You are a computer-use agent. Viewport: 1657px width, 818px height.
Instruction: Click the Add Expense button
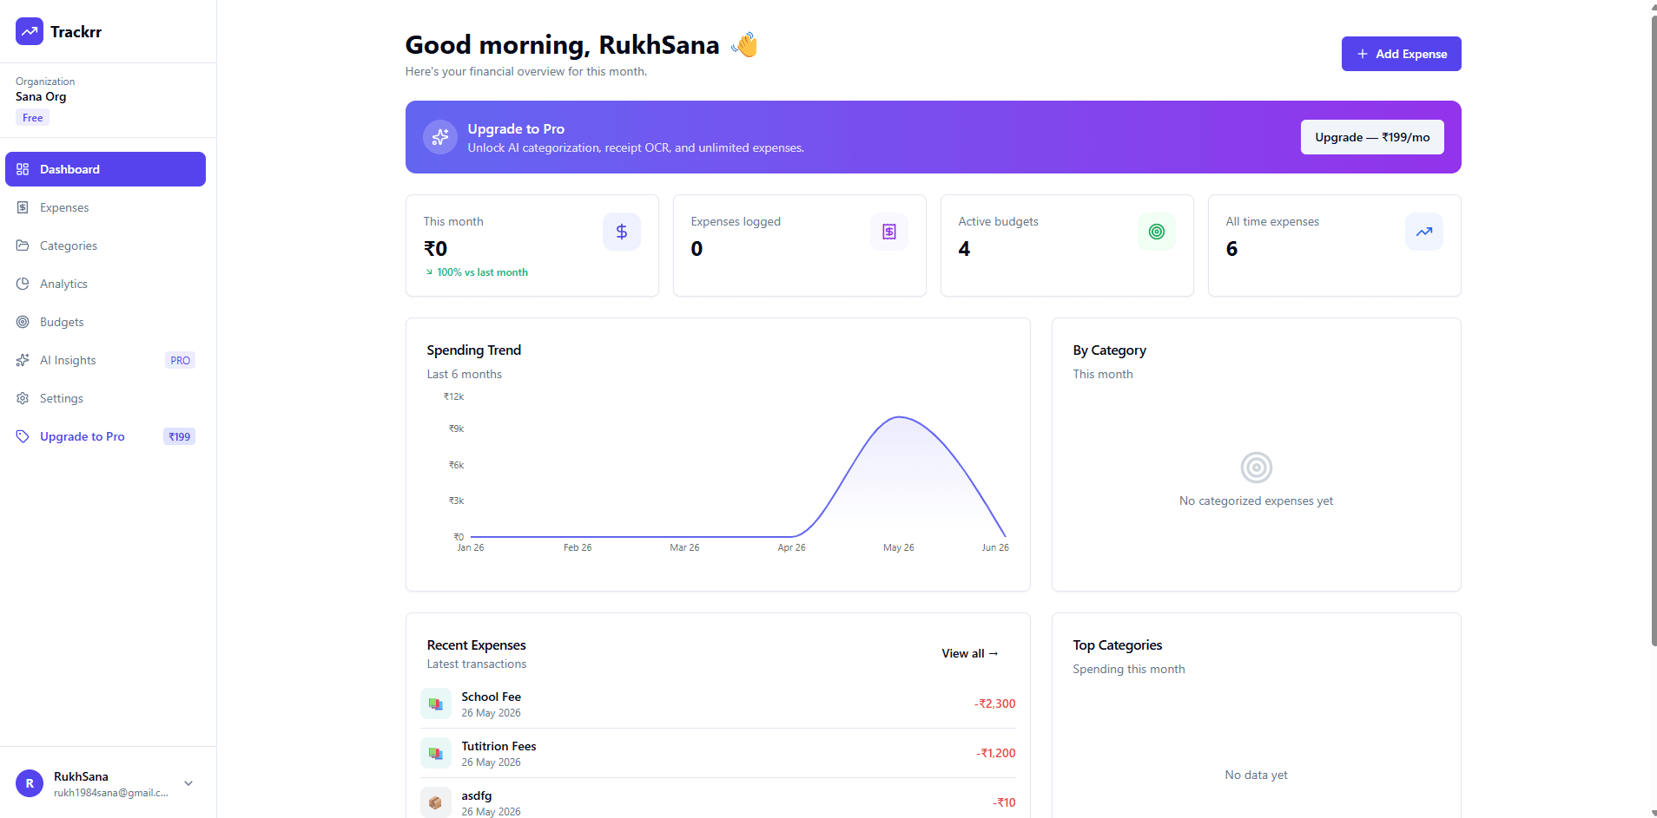point(1401,54)
